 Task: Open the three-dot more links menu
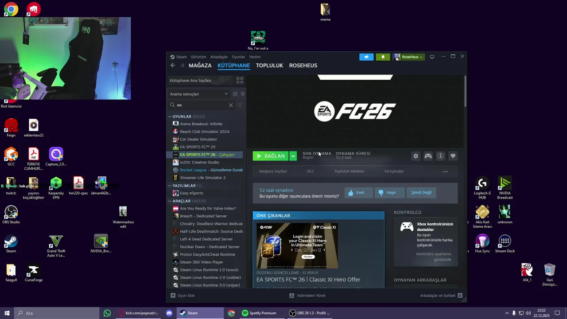tap(445, 171)
